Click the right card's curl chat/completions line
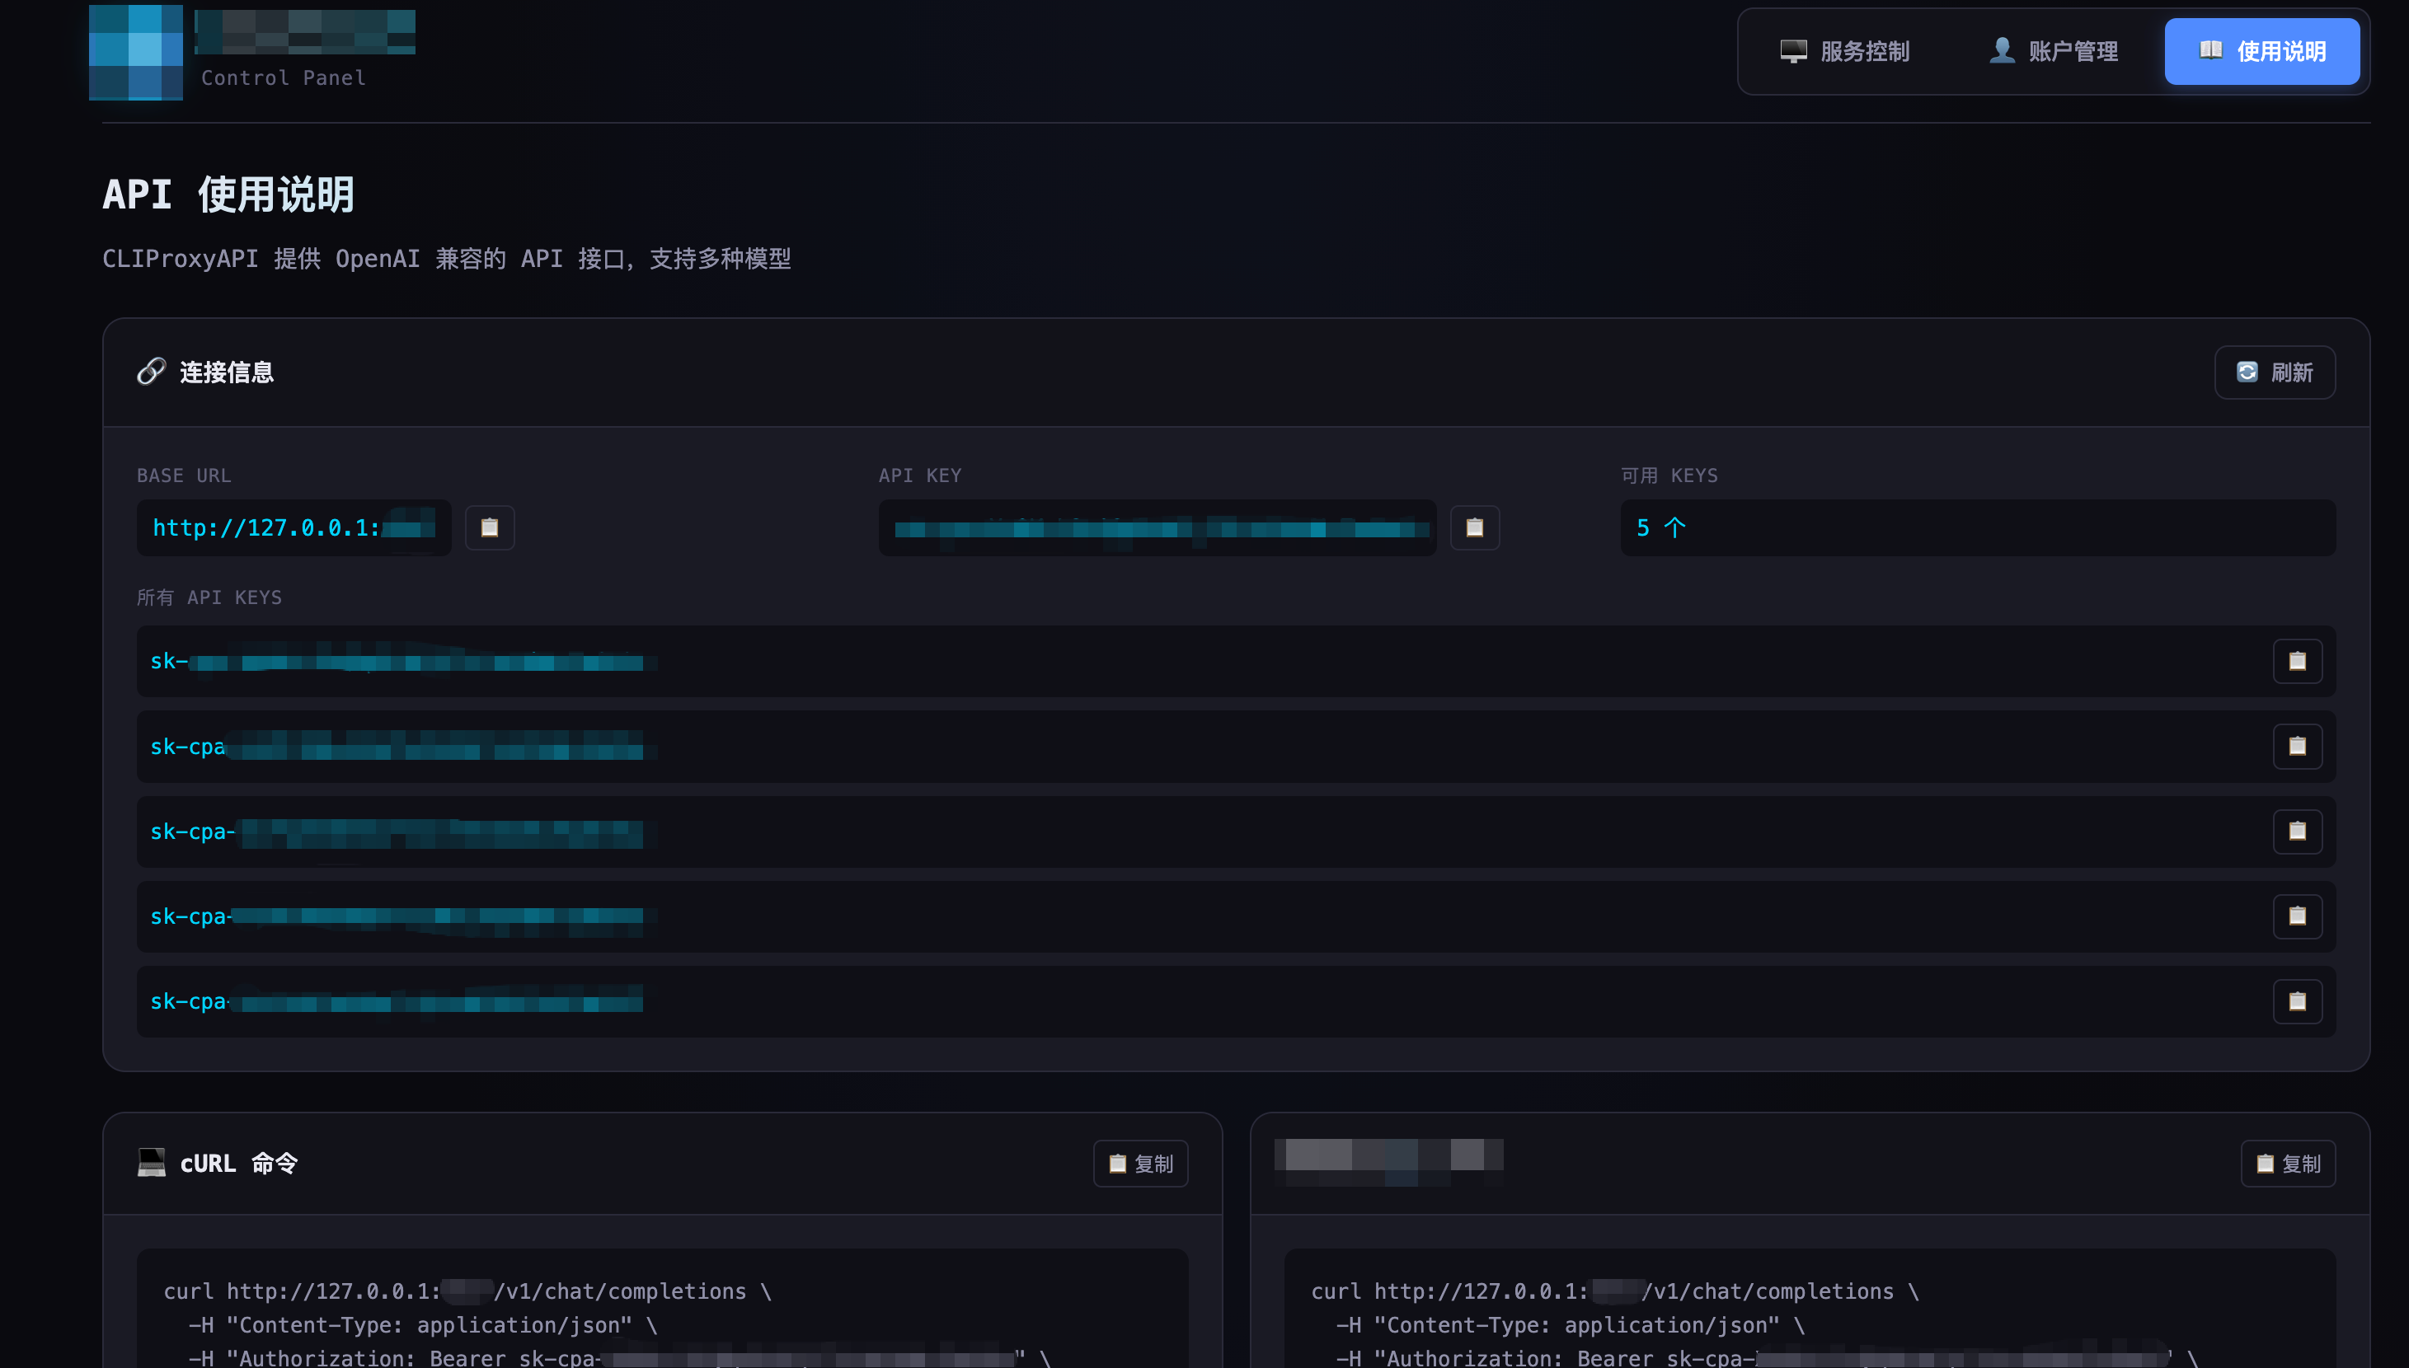 click(1615, 1291)
